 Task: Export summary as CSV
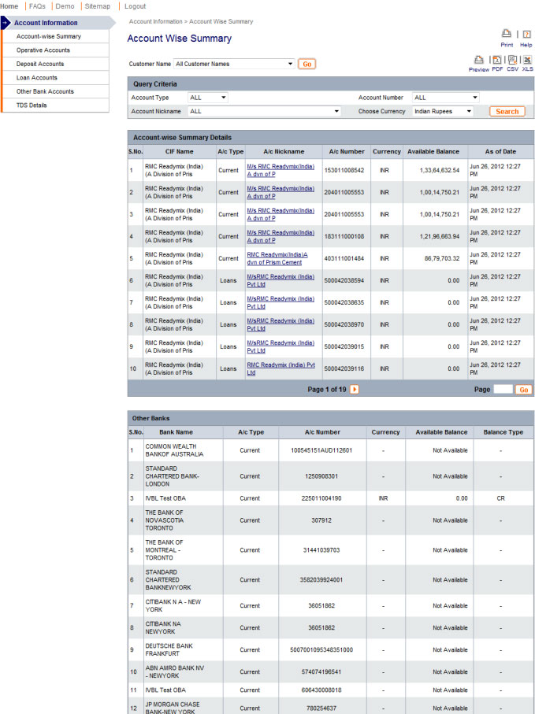513,60
